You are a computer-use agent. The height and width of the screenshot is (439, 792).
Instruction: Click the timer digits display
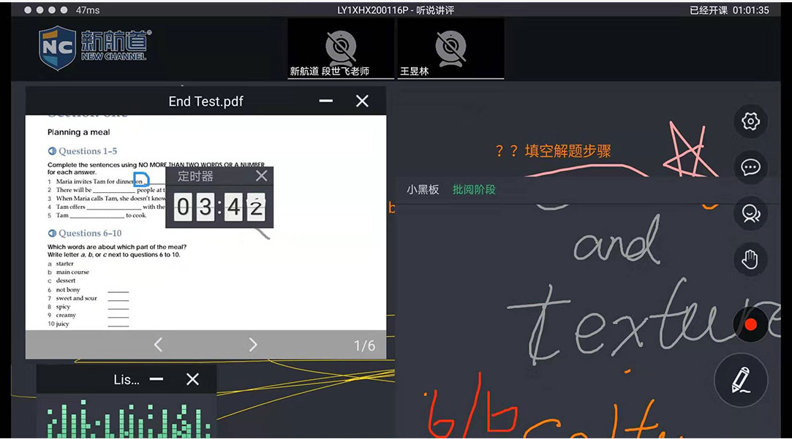pyautogui.click(x=219, y=207)
